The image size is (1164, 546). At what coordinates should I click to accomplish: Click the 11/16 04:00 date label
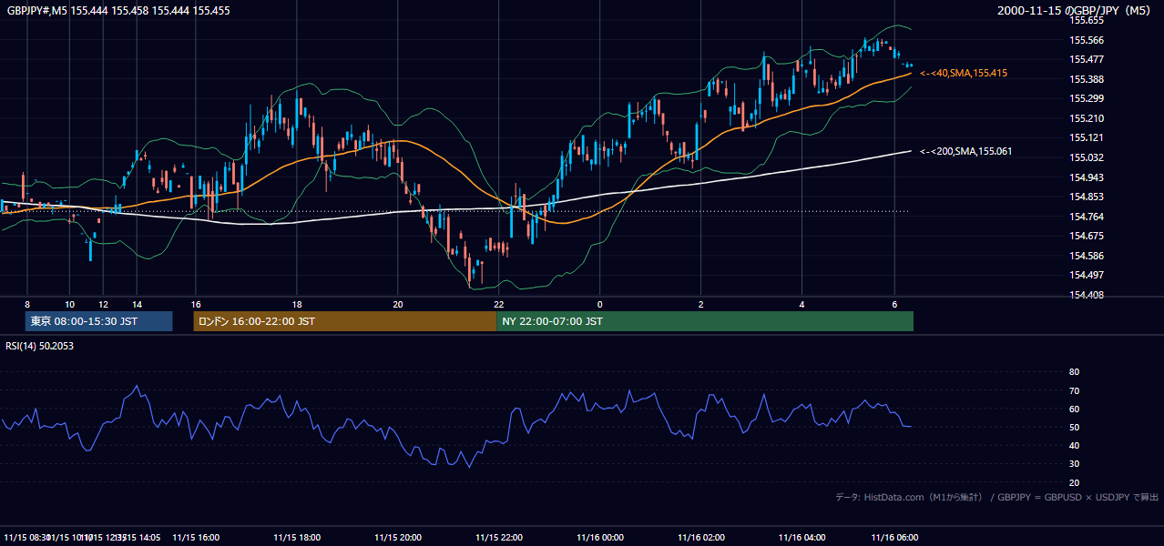click(802, 538)
